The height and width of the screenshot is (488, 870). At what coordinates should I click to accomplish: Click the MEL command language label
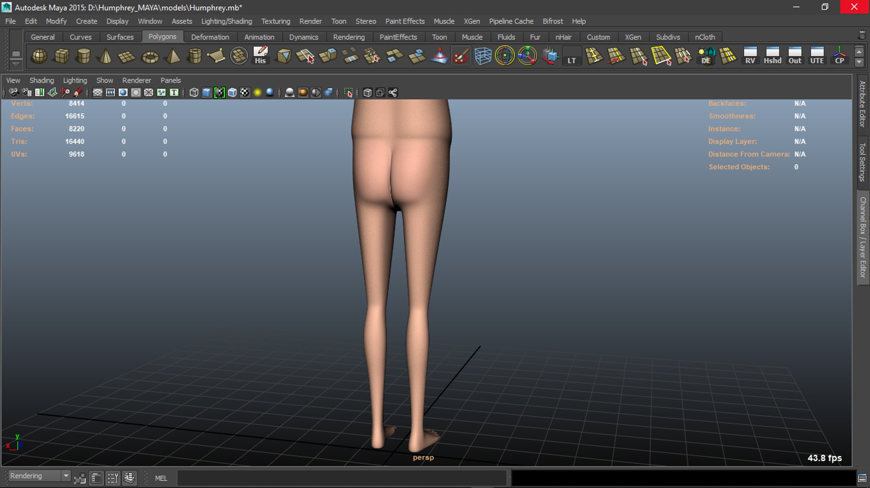pyautogui.click(x=161, y=478)
